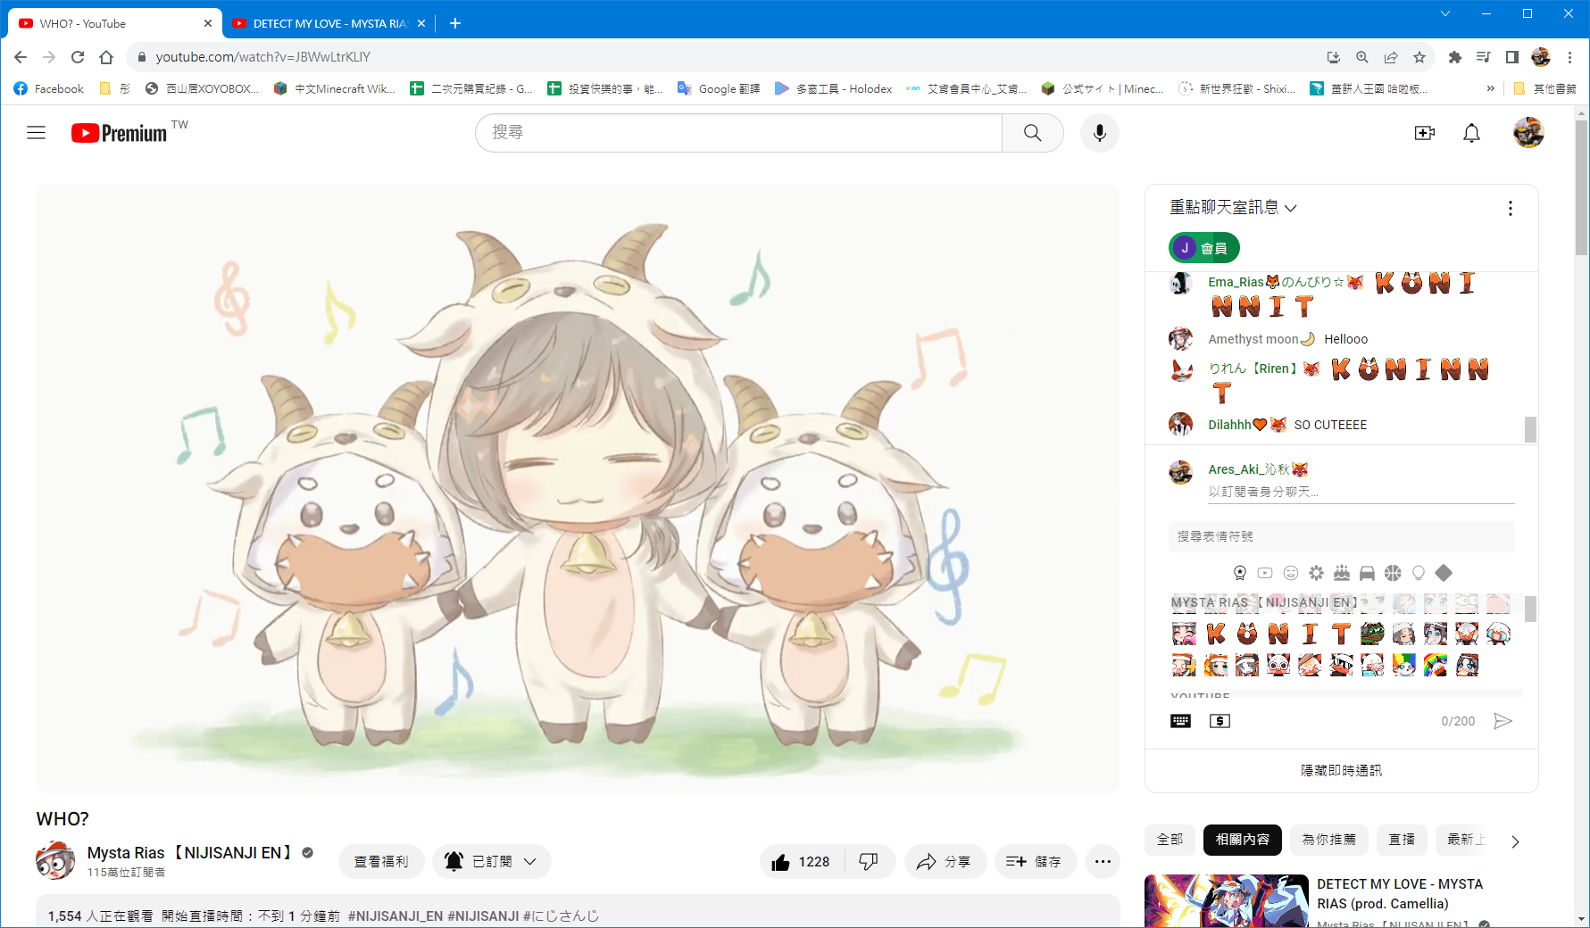Open Mysta Rias channel name link

(x=189, y=853)
